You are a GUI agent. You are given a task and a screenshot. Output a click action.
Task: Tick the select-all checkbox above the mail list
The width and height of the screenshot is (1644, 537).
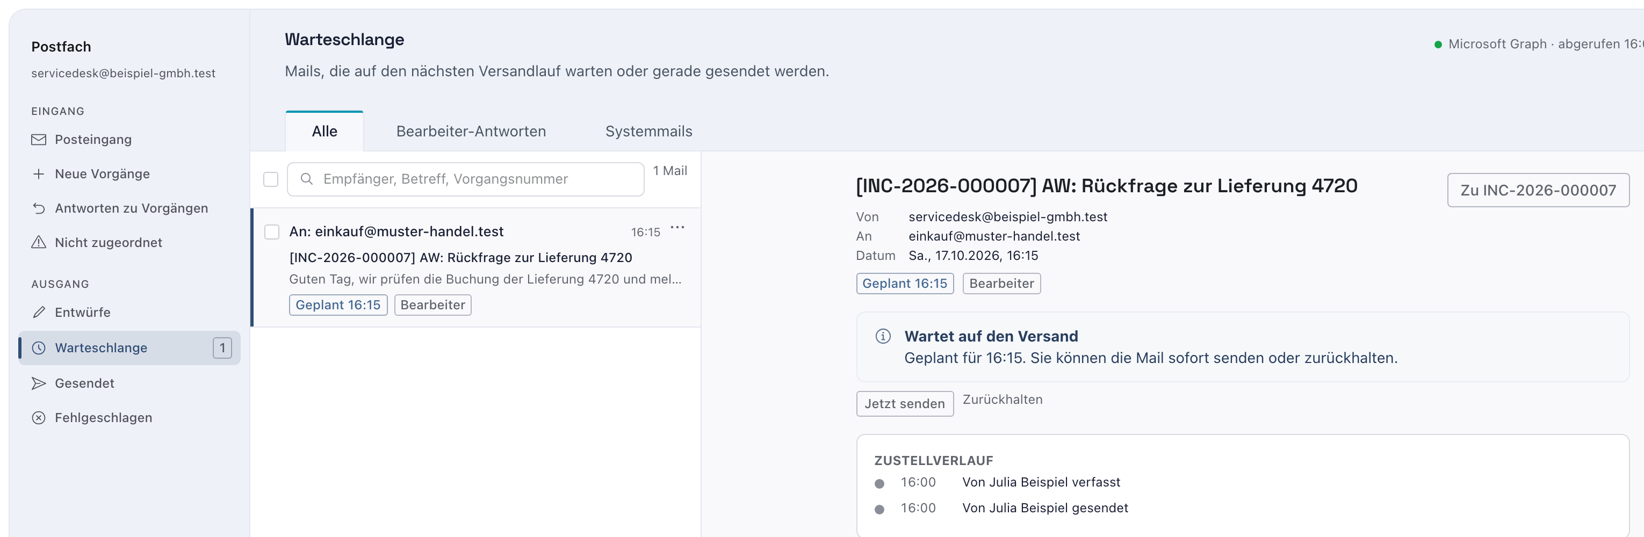click(x=271, y=179)
